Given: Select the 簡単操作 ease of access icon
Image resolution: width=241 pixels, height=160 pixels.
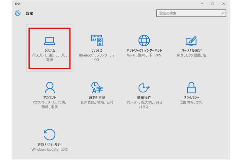Looking at the screenshot, I should 144,88.
